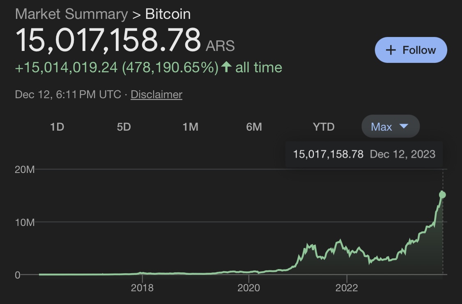The width and height of the screenshot is (462, 304).
Task: Expand the Max range dropdown arrow
Action: click(404, 126)
